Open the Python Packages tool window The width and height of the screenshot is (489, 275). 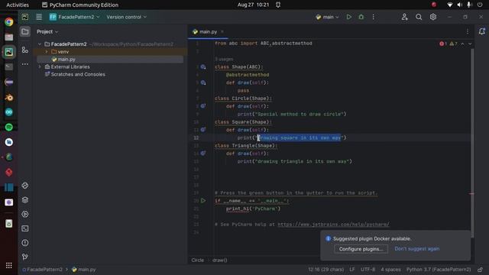(25, 200)
